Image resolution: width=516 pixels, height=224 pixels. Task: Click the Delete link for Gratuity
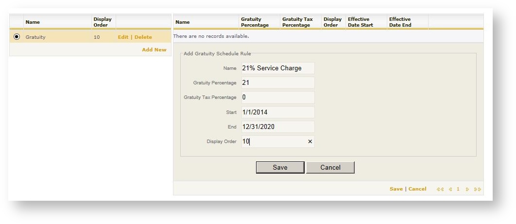click(143, 37)
